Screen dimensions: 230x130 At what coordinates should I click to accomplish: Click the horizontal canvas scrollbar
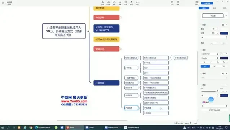click(92, 121)
